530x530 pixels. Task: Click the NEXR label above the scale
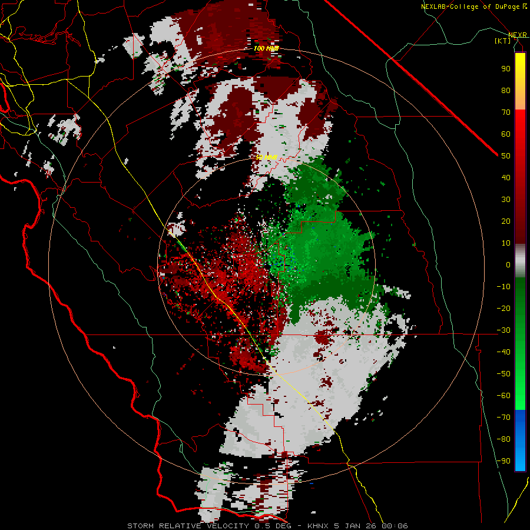[517, 35]
